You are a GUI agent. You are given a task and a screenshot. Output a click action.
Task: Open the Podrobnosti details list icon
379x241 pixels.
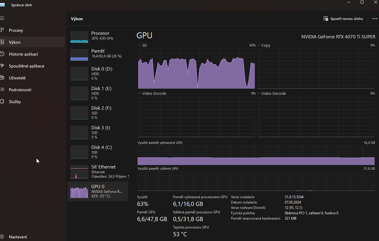click(2, 90)
